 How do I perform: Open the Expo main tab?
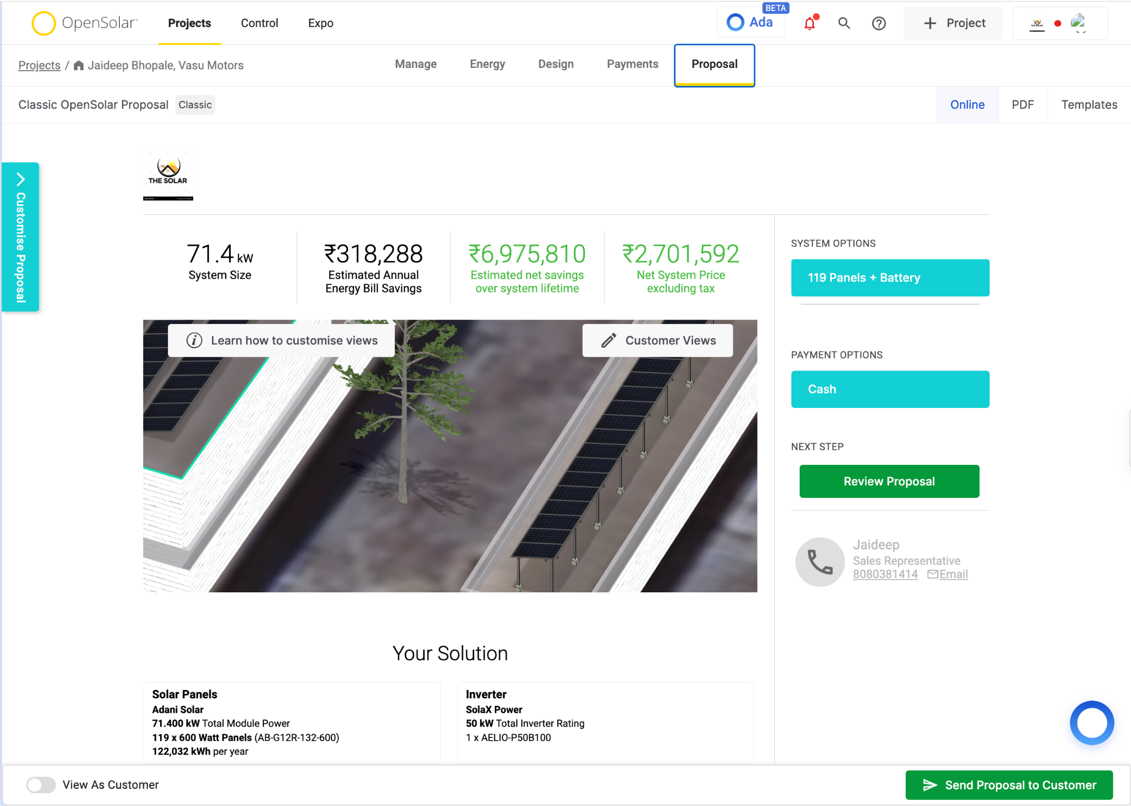(x=321, y=23)
